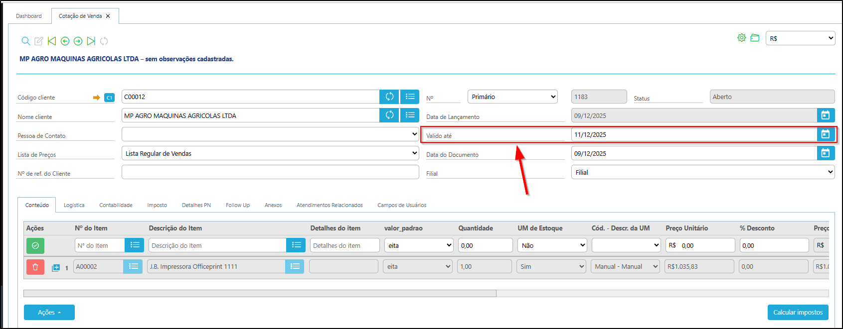Expand the Filial dropdown
Viewport: 843px width, 329px height.
702,172
